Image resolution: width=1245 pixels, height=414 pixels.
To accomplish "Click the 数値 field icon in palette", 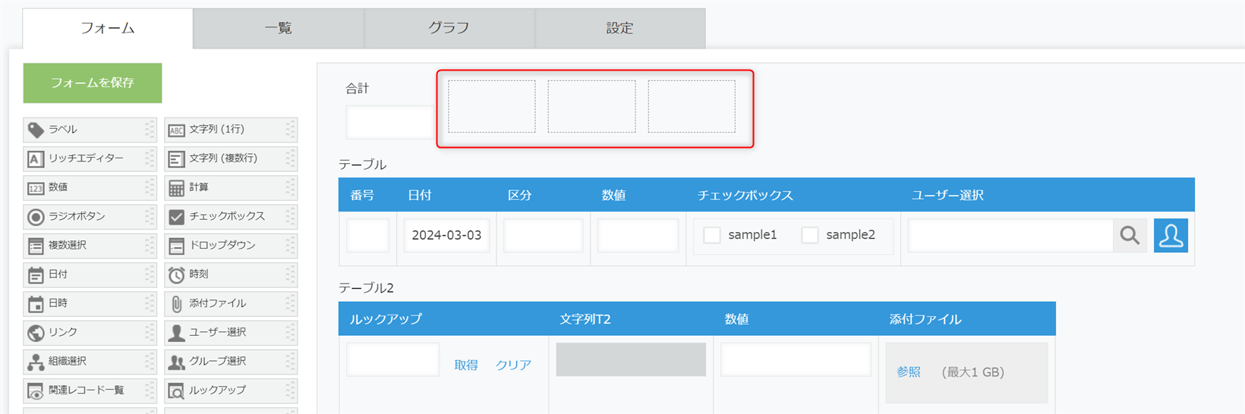I will click(x=36, y=188).
